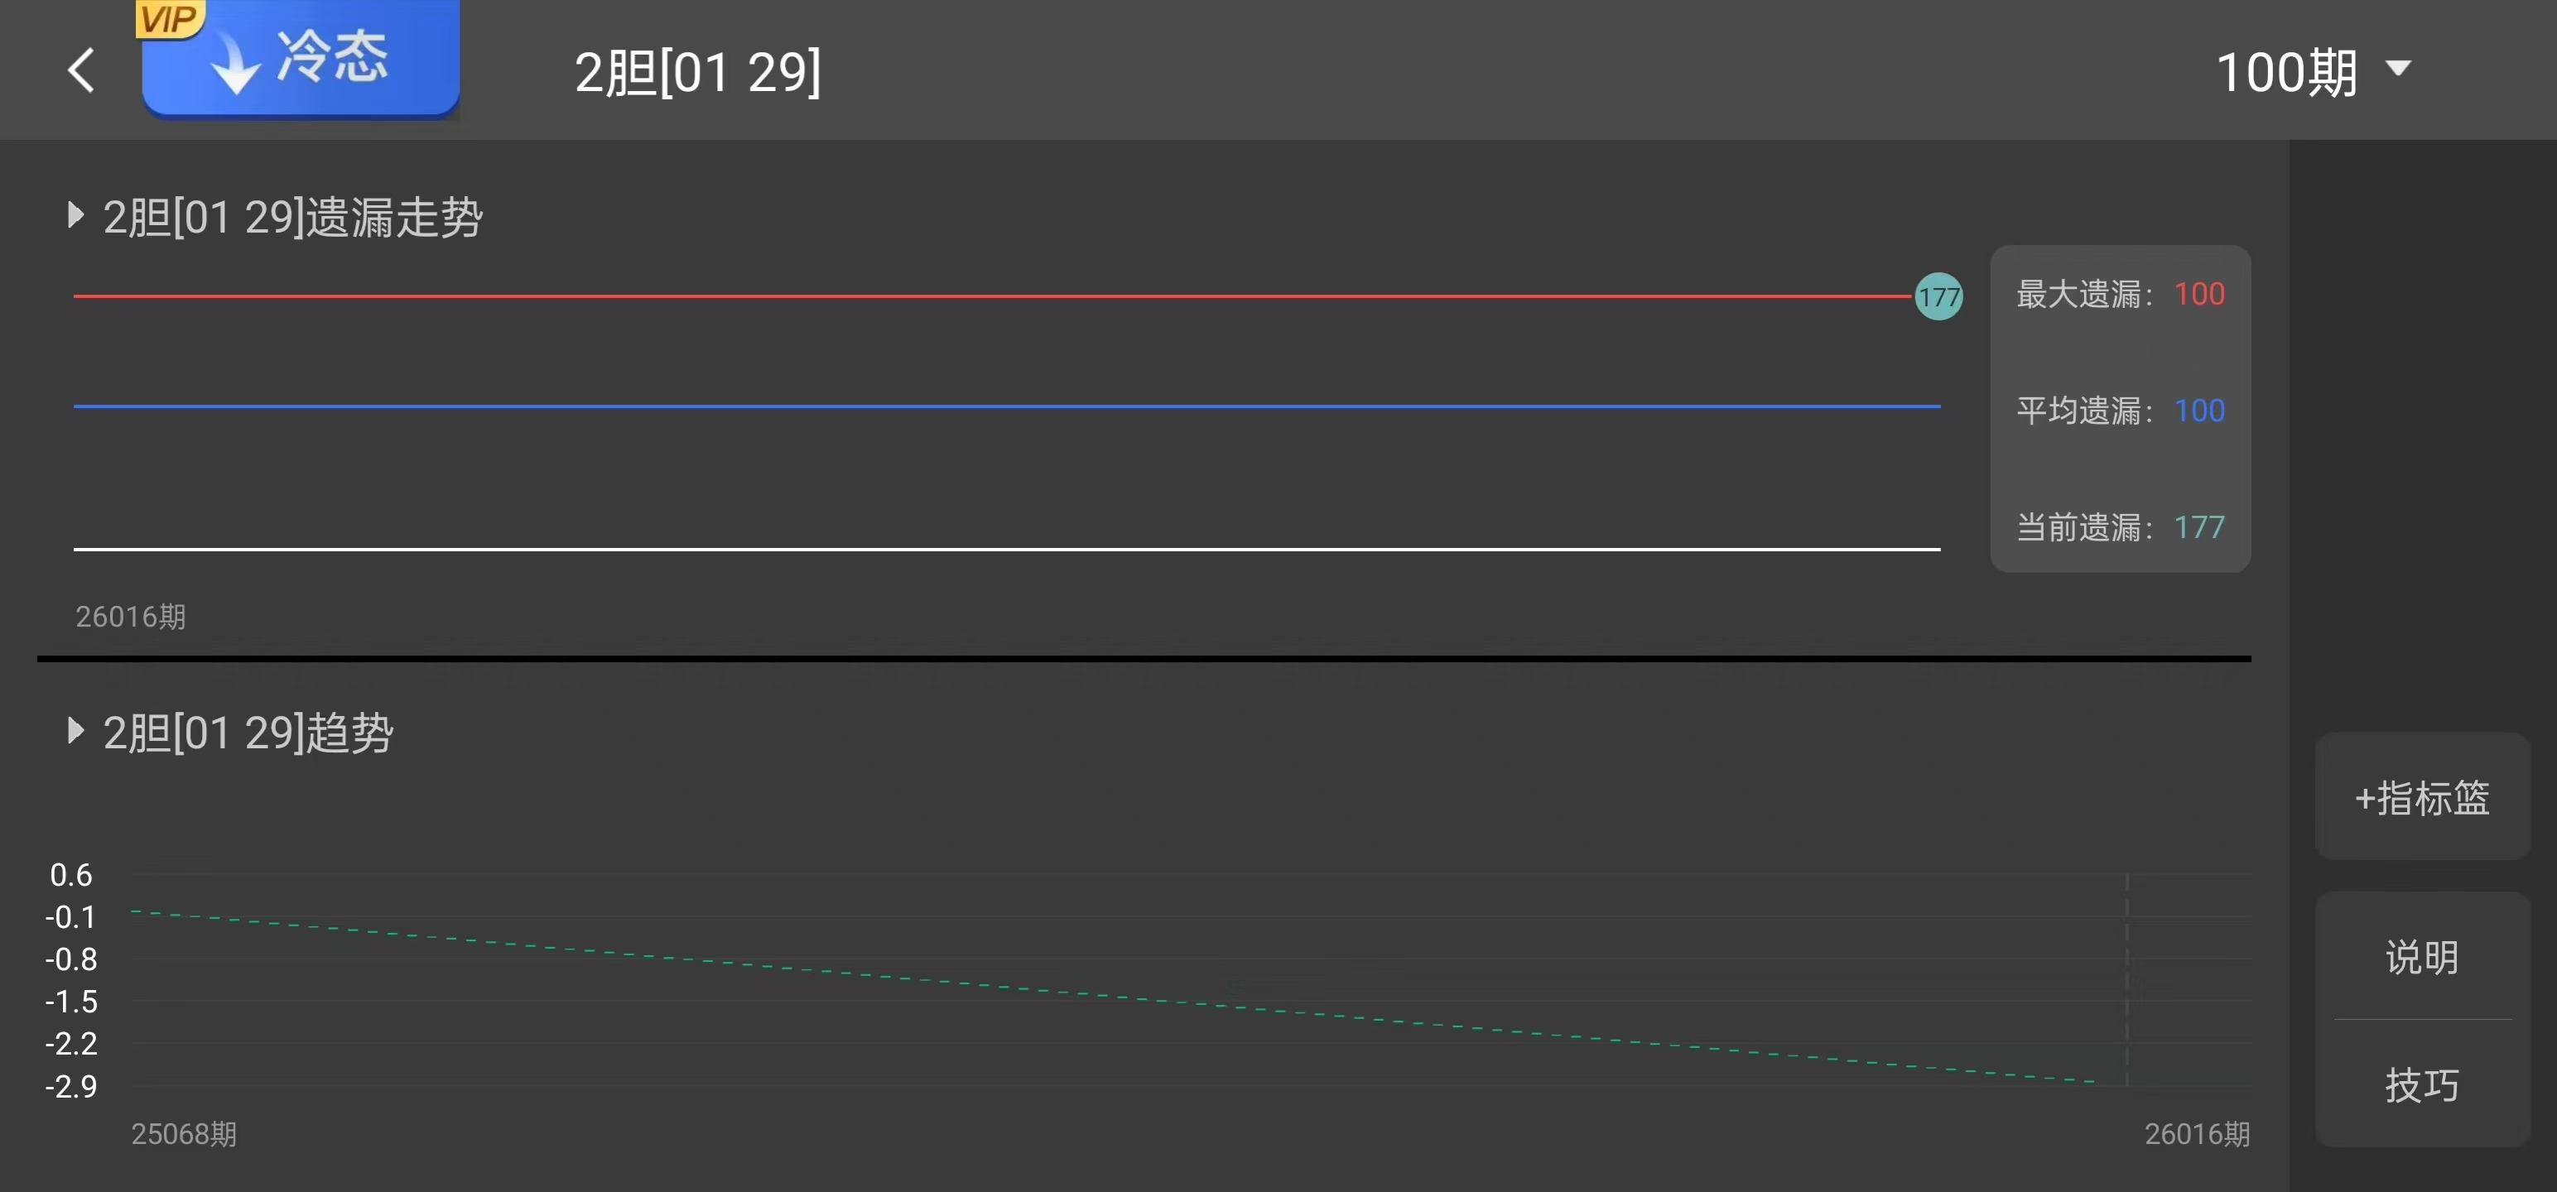Viewport: 2557px width, 1192px height.
Task: Click the blue 平均遗漏 line
Action: point(993,406)
